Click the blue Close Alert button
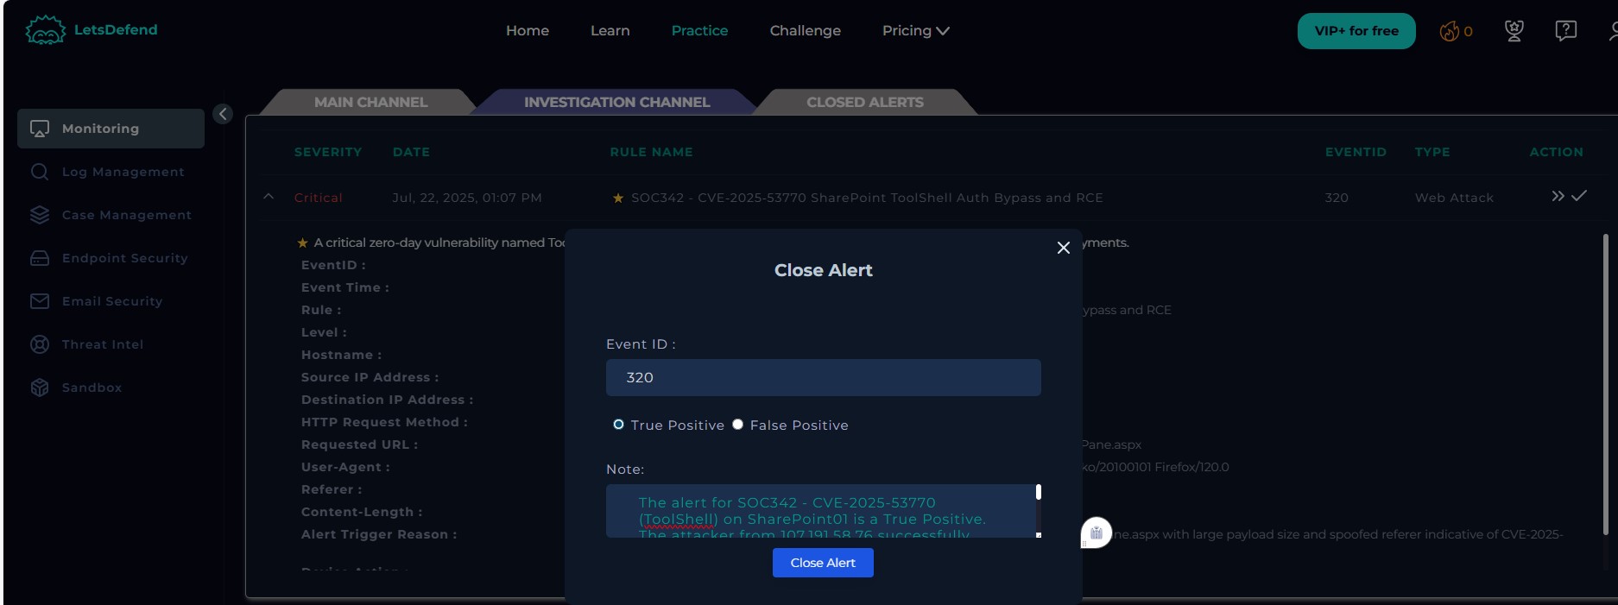Viewport: 1618px width, 605px height. click(x=823, y=563)
